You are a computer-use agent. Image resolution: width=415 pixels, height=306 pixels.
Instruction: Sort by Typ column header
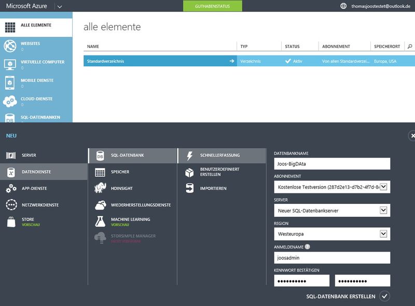tap(244, 46)
